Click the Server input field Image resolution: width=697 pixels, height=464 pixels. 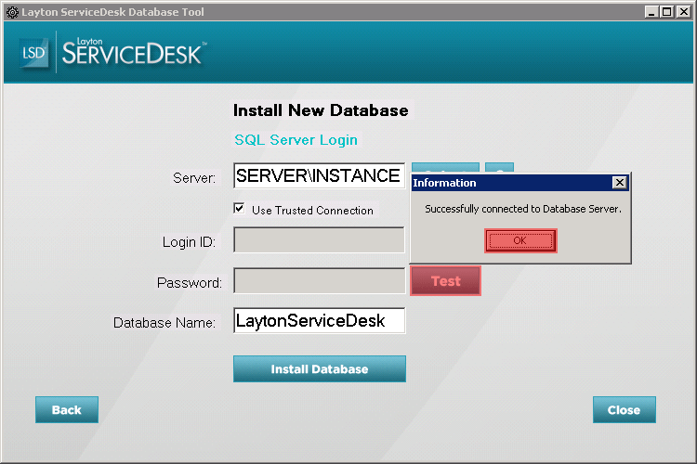point(319,175)
